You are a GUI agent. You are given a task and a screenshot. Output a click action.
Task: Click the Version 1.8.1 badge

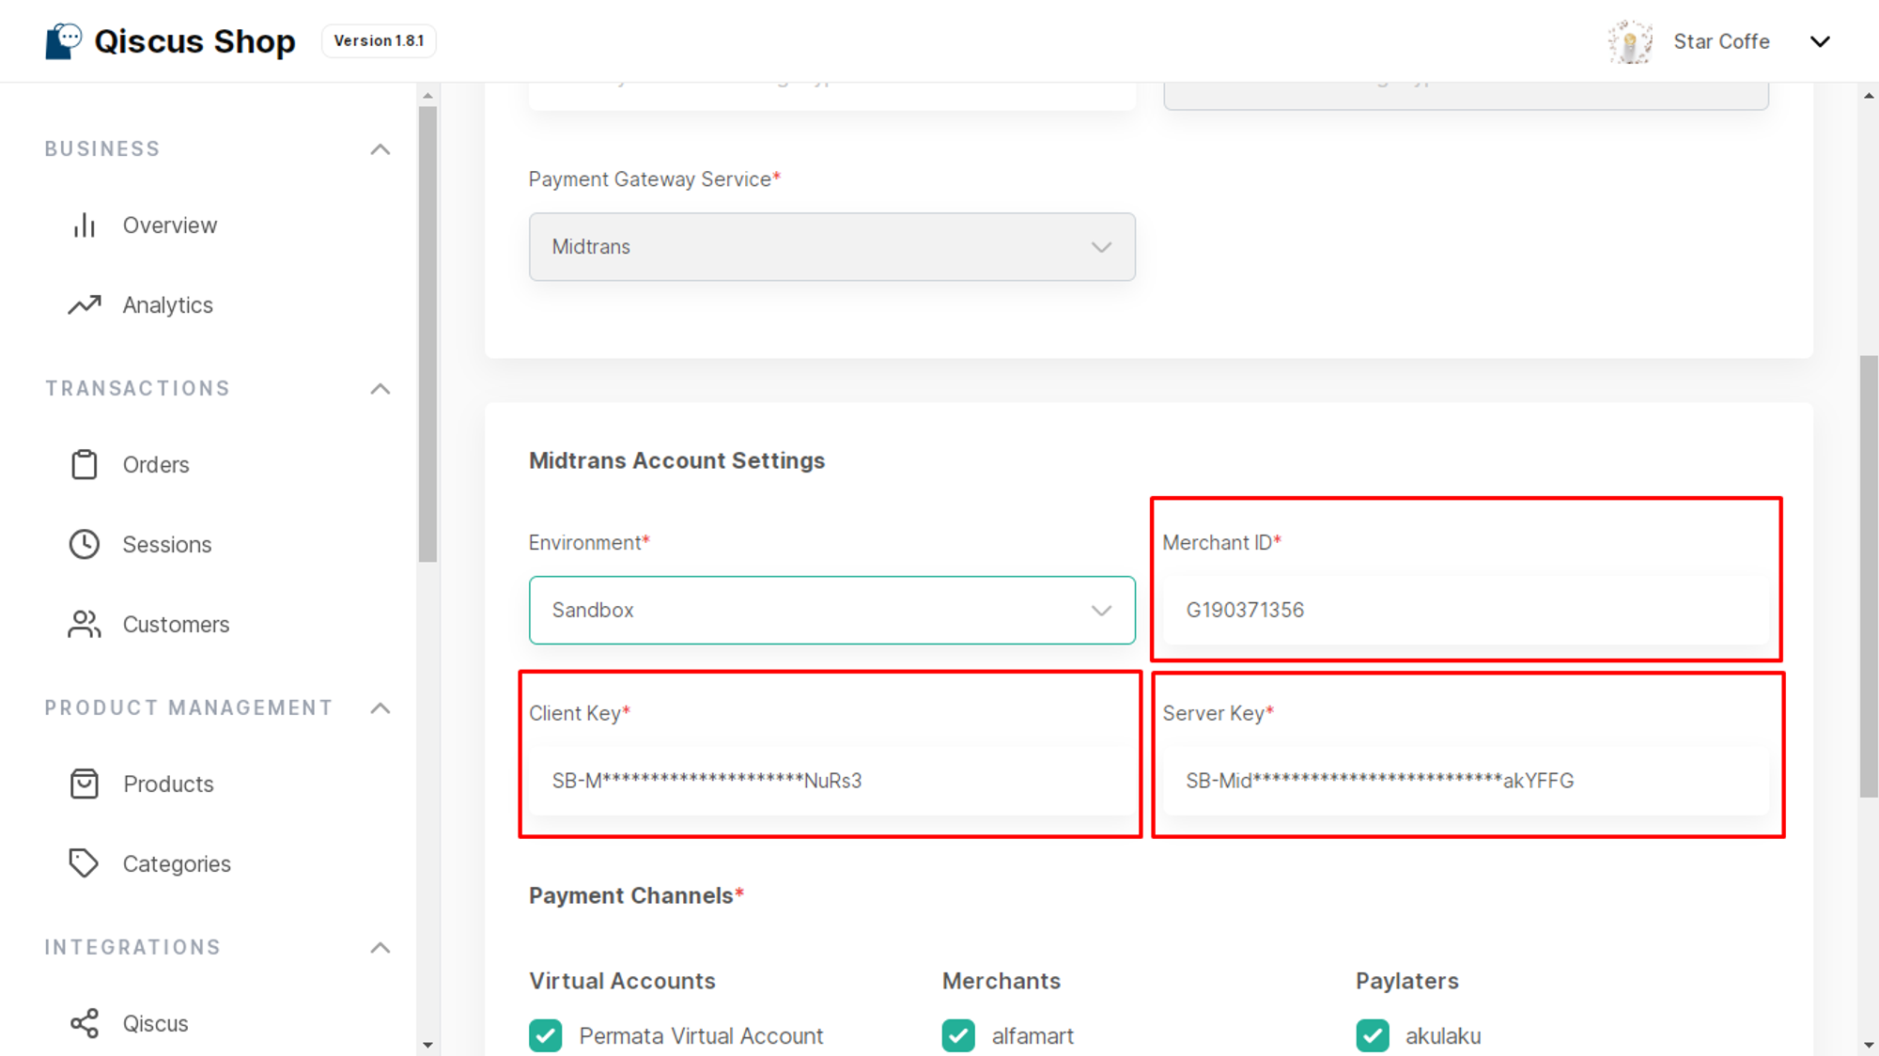pos(379,41)
